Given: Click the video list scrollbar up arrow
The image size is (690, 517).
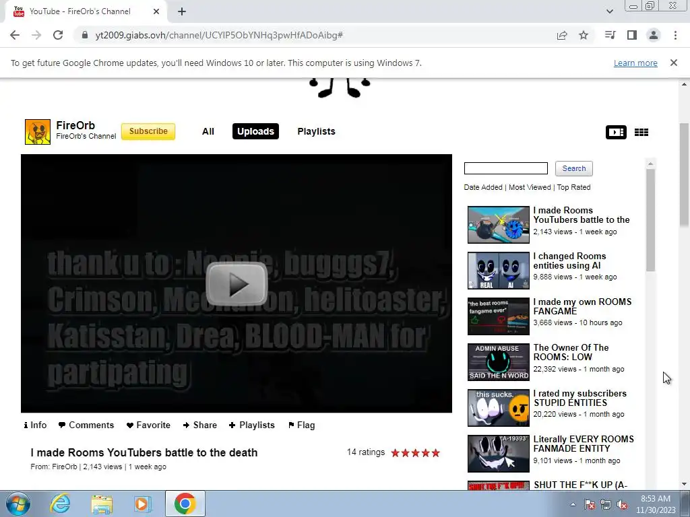Looking at the screenshot, I should (650, 164).
